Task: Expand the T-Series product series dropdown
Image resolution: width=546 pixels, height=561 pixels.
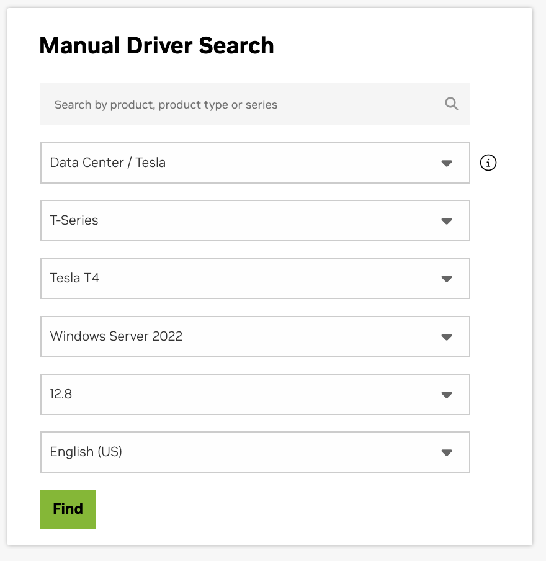Action: click(x=254, y=221)
